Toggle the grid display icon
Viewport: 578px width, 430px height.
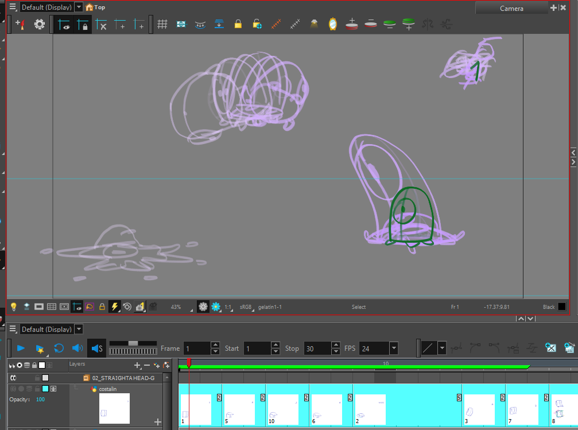coord(162,24)
